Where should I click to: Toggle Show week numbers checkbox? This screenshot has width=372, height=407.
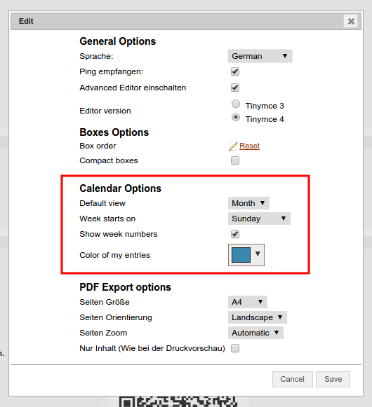[x=235, y=234]
